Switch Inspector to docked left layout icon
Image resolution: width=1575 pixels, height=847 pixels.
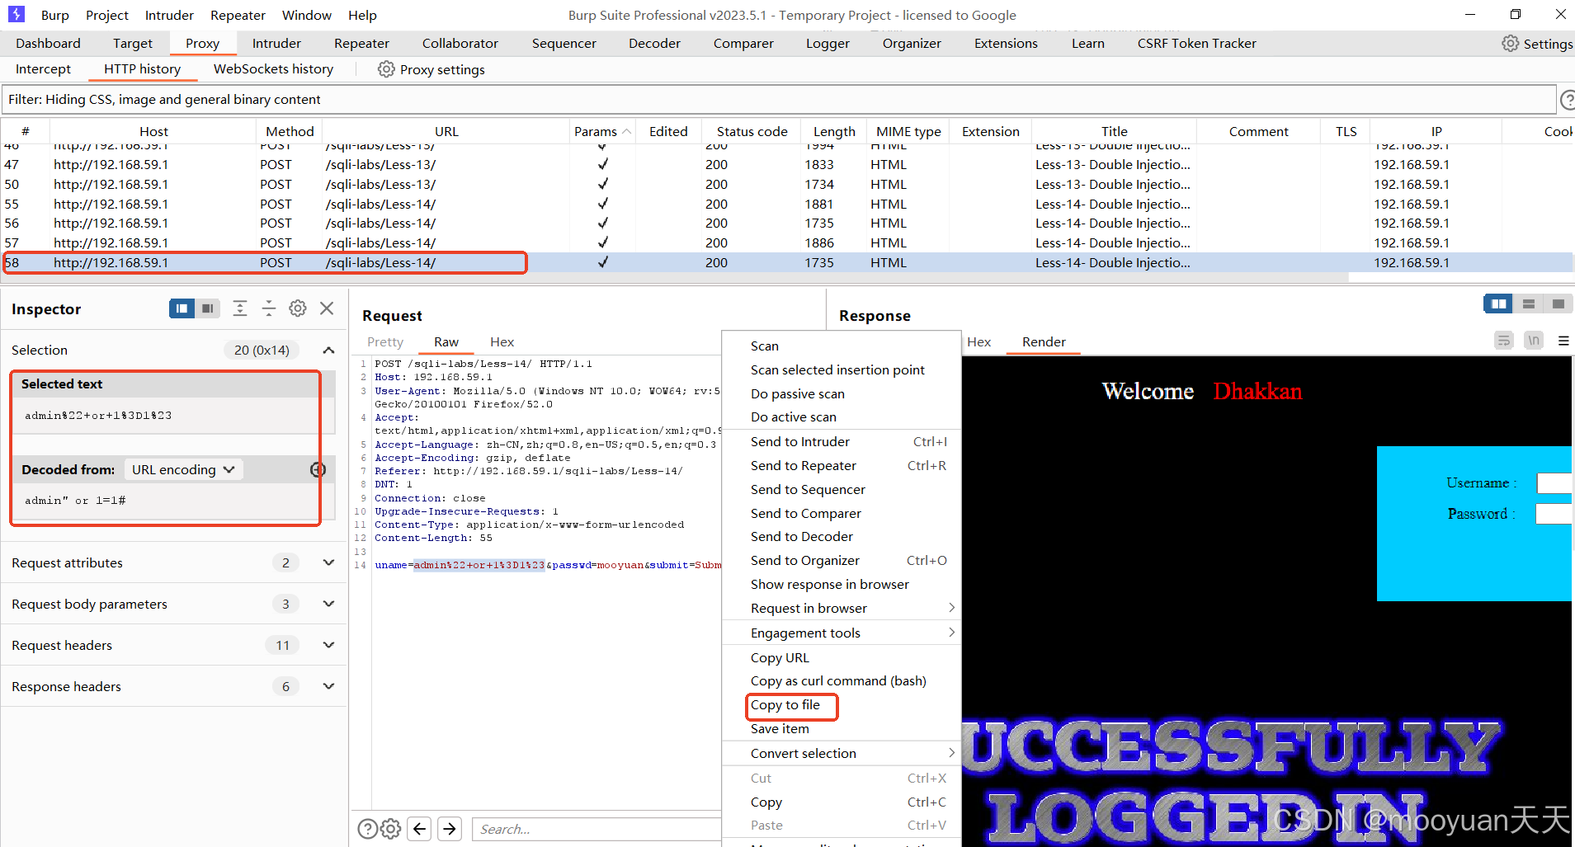pyautogui.click(x=182, y=308)
